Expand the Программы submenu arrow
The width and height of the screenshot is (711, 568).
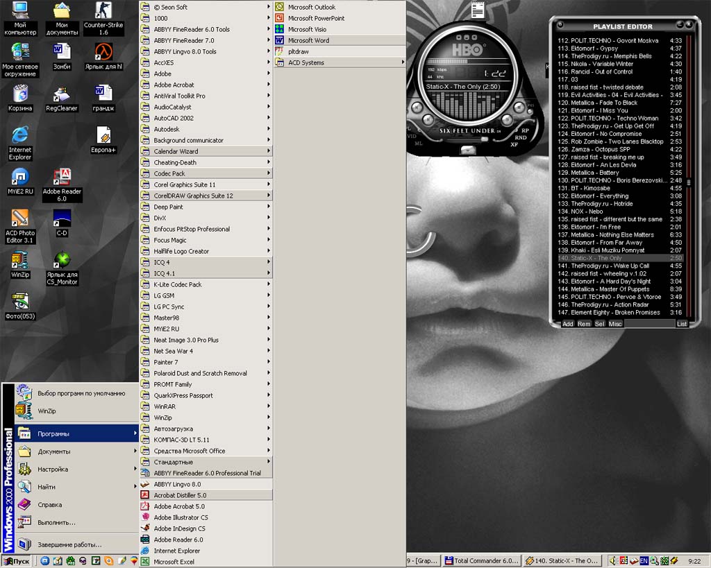[135, 433]
